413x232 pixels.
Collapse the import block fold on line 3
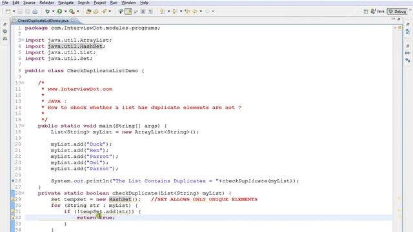[23, 40]
